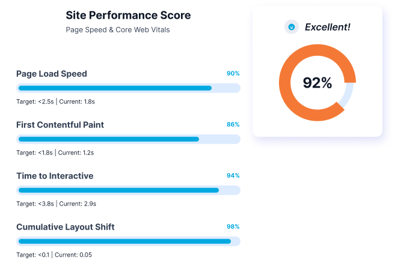Click the First Contentful Paint label

tap(60, 125)
